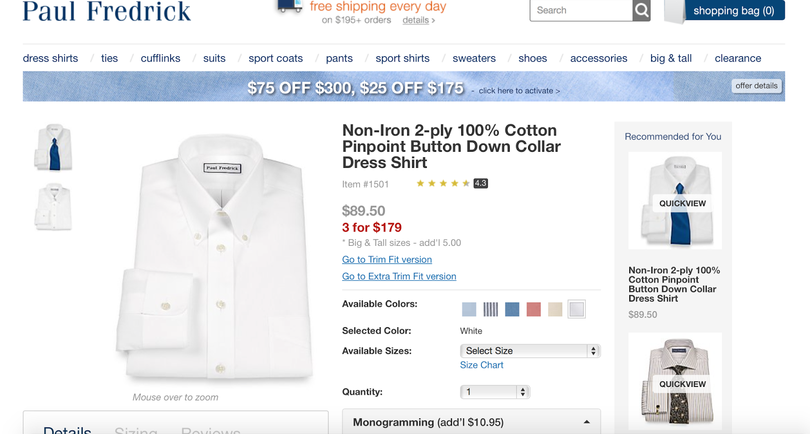Go to the clearance section

coord(738,58)
